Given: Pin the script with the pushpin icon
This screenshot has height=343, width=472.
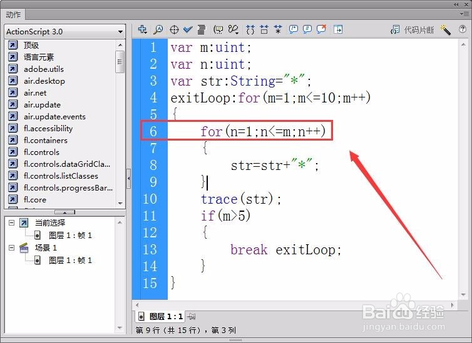Looking at the screenshot, I should tap(191, 316).
